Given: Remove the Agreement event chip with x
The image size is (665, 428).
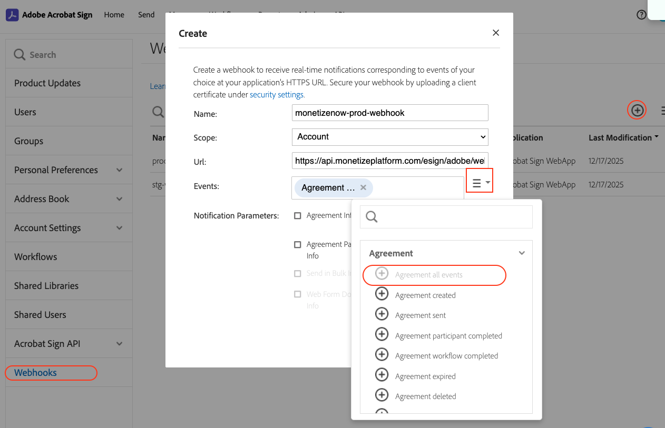Looking at the screenshot, I should point(363,187).
